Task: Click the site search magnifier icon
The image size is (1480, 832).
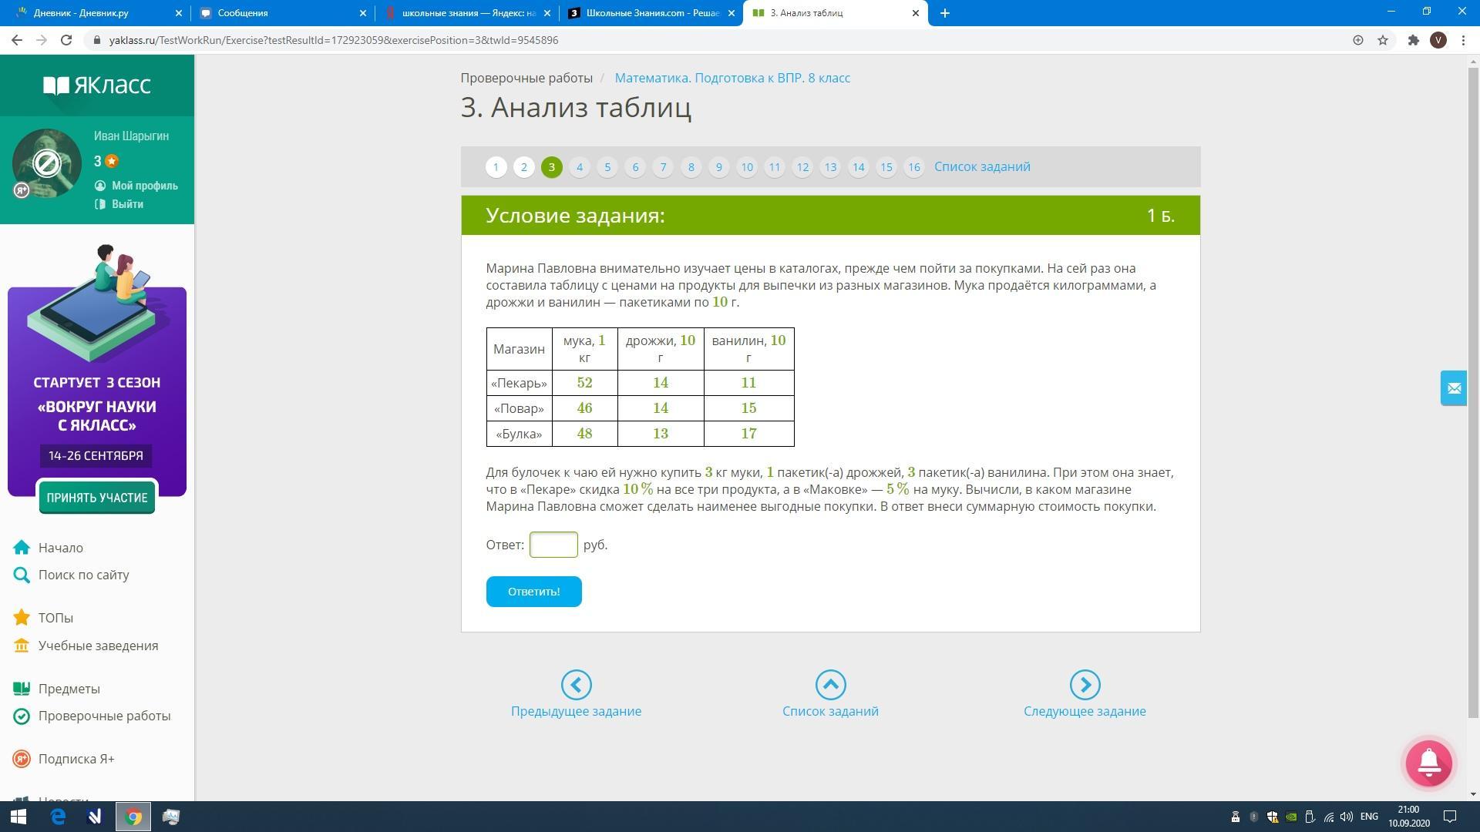Action: pos(22,575)
